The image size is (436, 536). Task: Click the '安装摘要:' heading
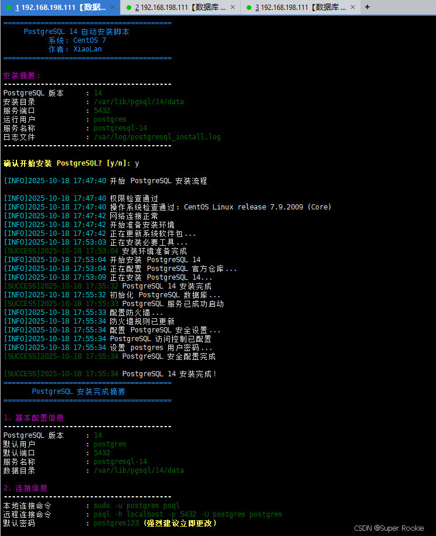click(x=22, y=75)
